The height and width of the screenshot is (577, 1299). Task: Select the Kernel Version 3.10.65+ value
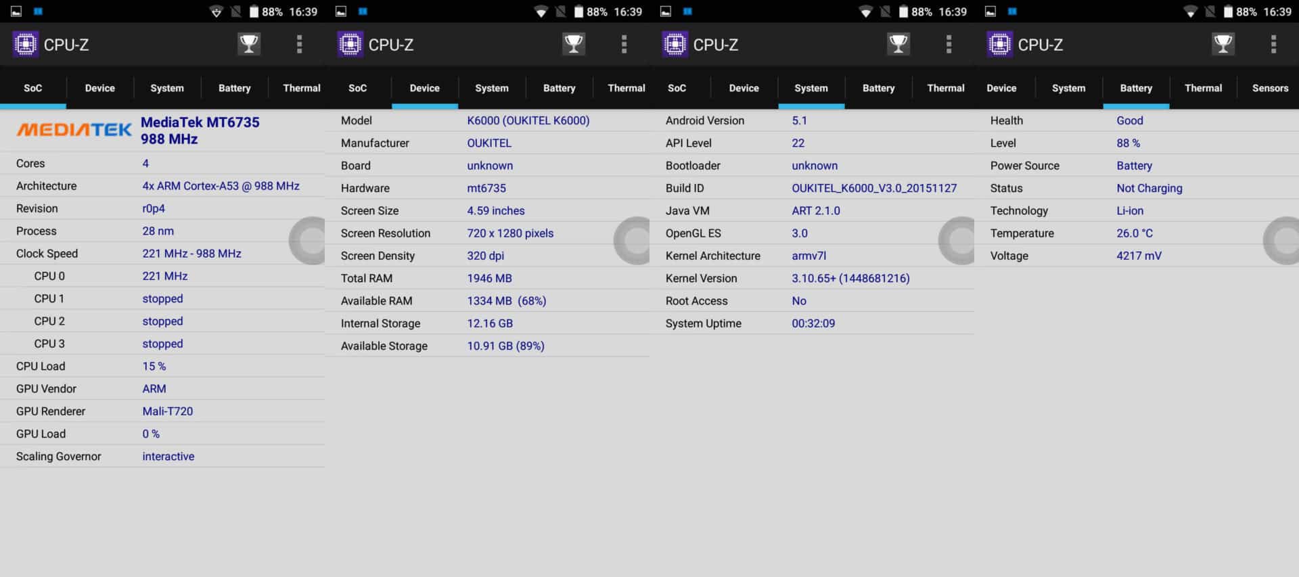click(850, 278)
